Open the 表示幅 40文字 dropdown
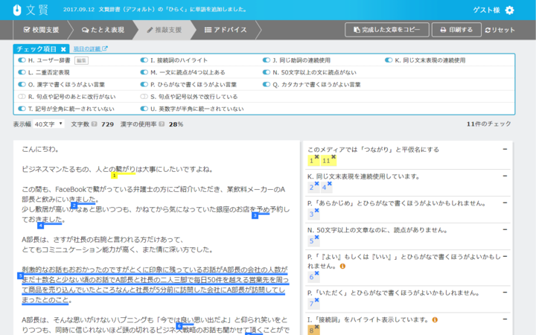The width and height of the screenshot is (536, 335). (x=48, y=124)
